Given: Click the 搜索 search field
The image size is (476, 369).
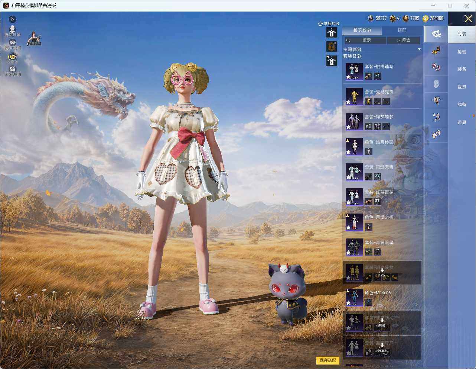Looking at the screenshot, I should [x=365, y=40].
